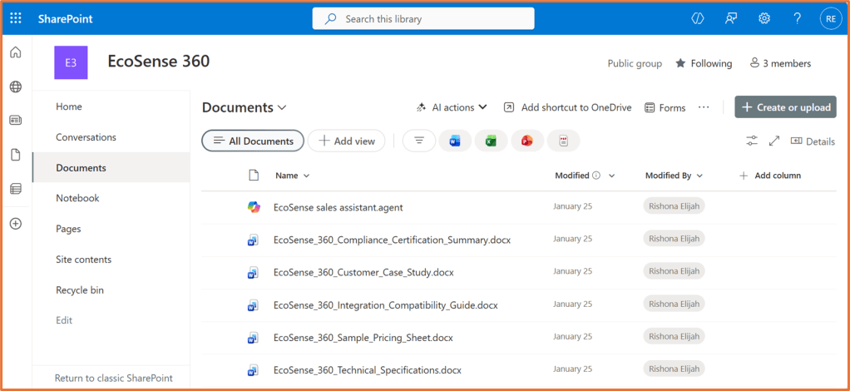The height and width of the screenshot is (391, 850).
Task: Click the E3 site logo tile
Action: [x=71, y=63]
